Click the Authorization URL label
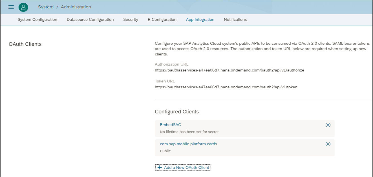Screen dimensions: 373x177 171,64
